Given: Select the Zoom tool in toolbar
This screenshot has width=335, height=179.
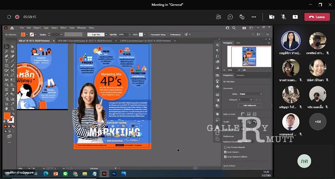Looking at the screenshot, I should click(13, 109).
